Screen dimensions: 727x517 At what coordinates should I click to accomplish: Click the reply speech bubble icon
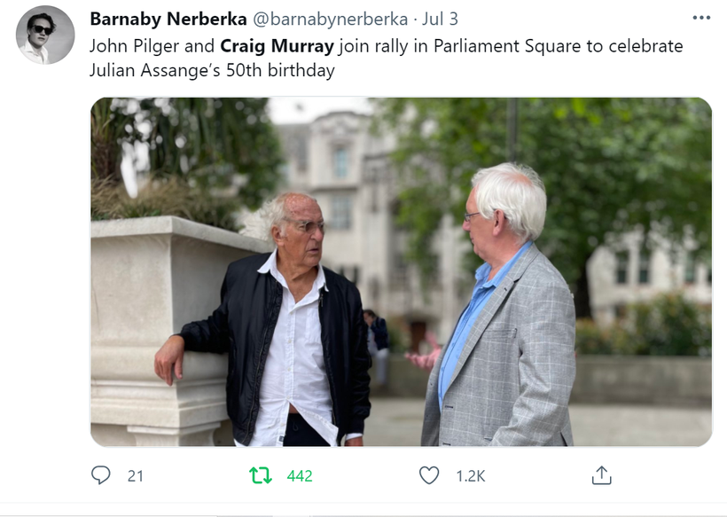100,475
